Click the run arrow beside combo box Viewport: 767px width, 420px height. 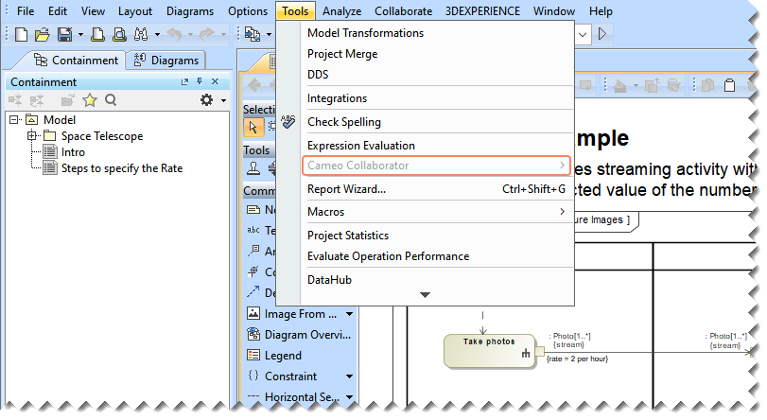pyautogui.click(x=602, y=34)
